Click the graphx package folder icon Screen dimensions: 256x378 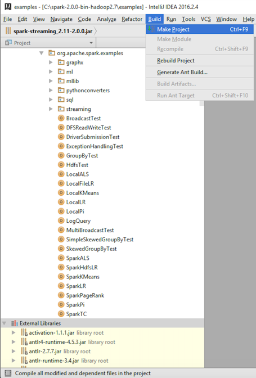tap(61, 62)
